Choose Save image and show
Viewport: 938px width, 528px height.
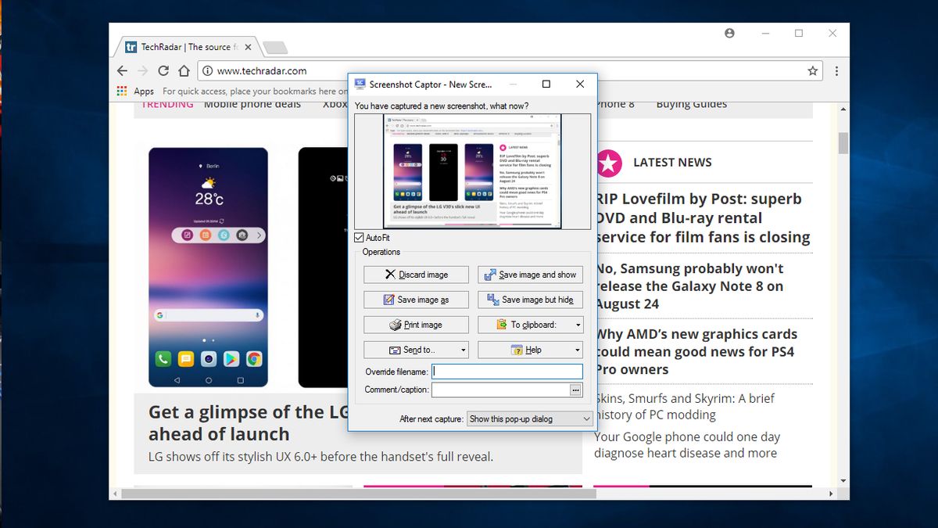point(530,275)
